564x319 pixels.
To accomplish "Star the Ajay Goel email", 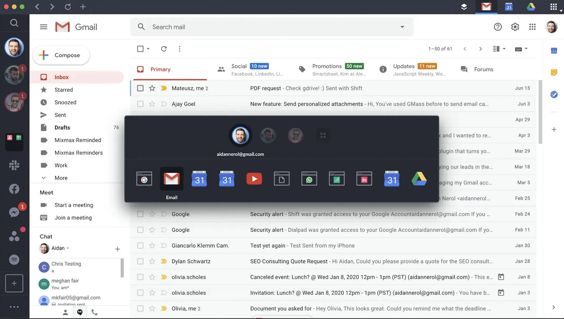I will 152,104.
